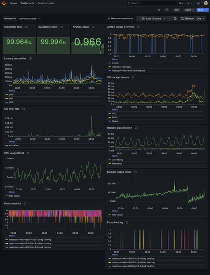Zoom out the time range
This screenshot has height=275, width=210.
click(175, 19)
